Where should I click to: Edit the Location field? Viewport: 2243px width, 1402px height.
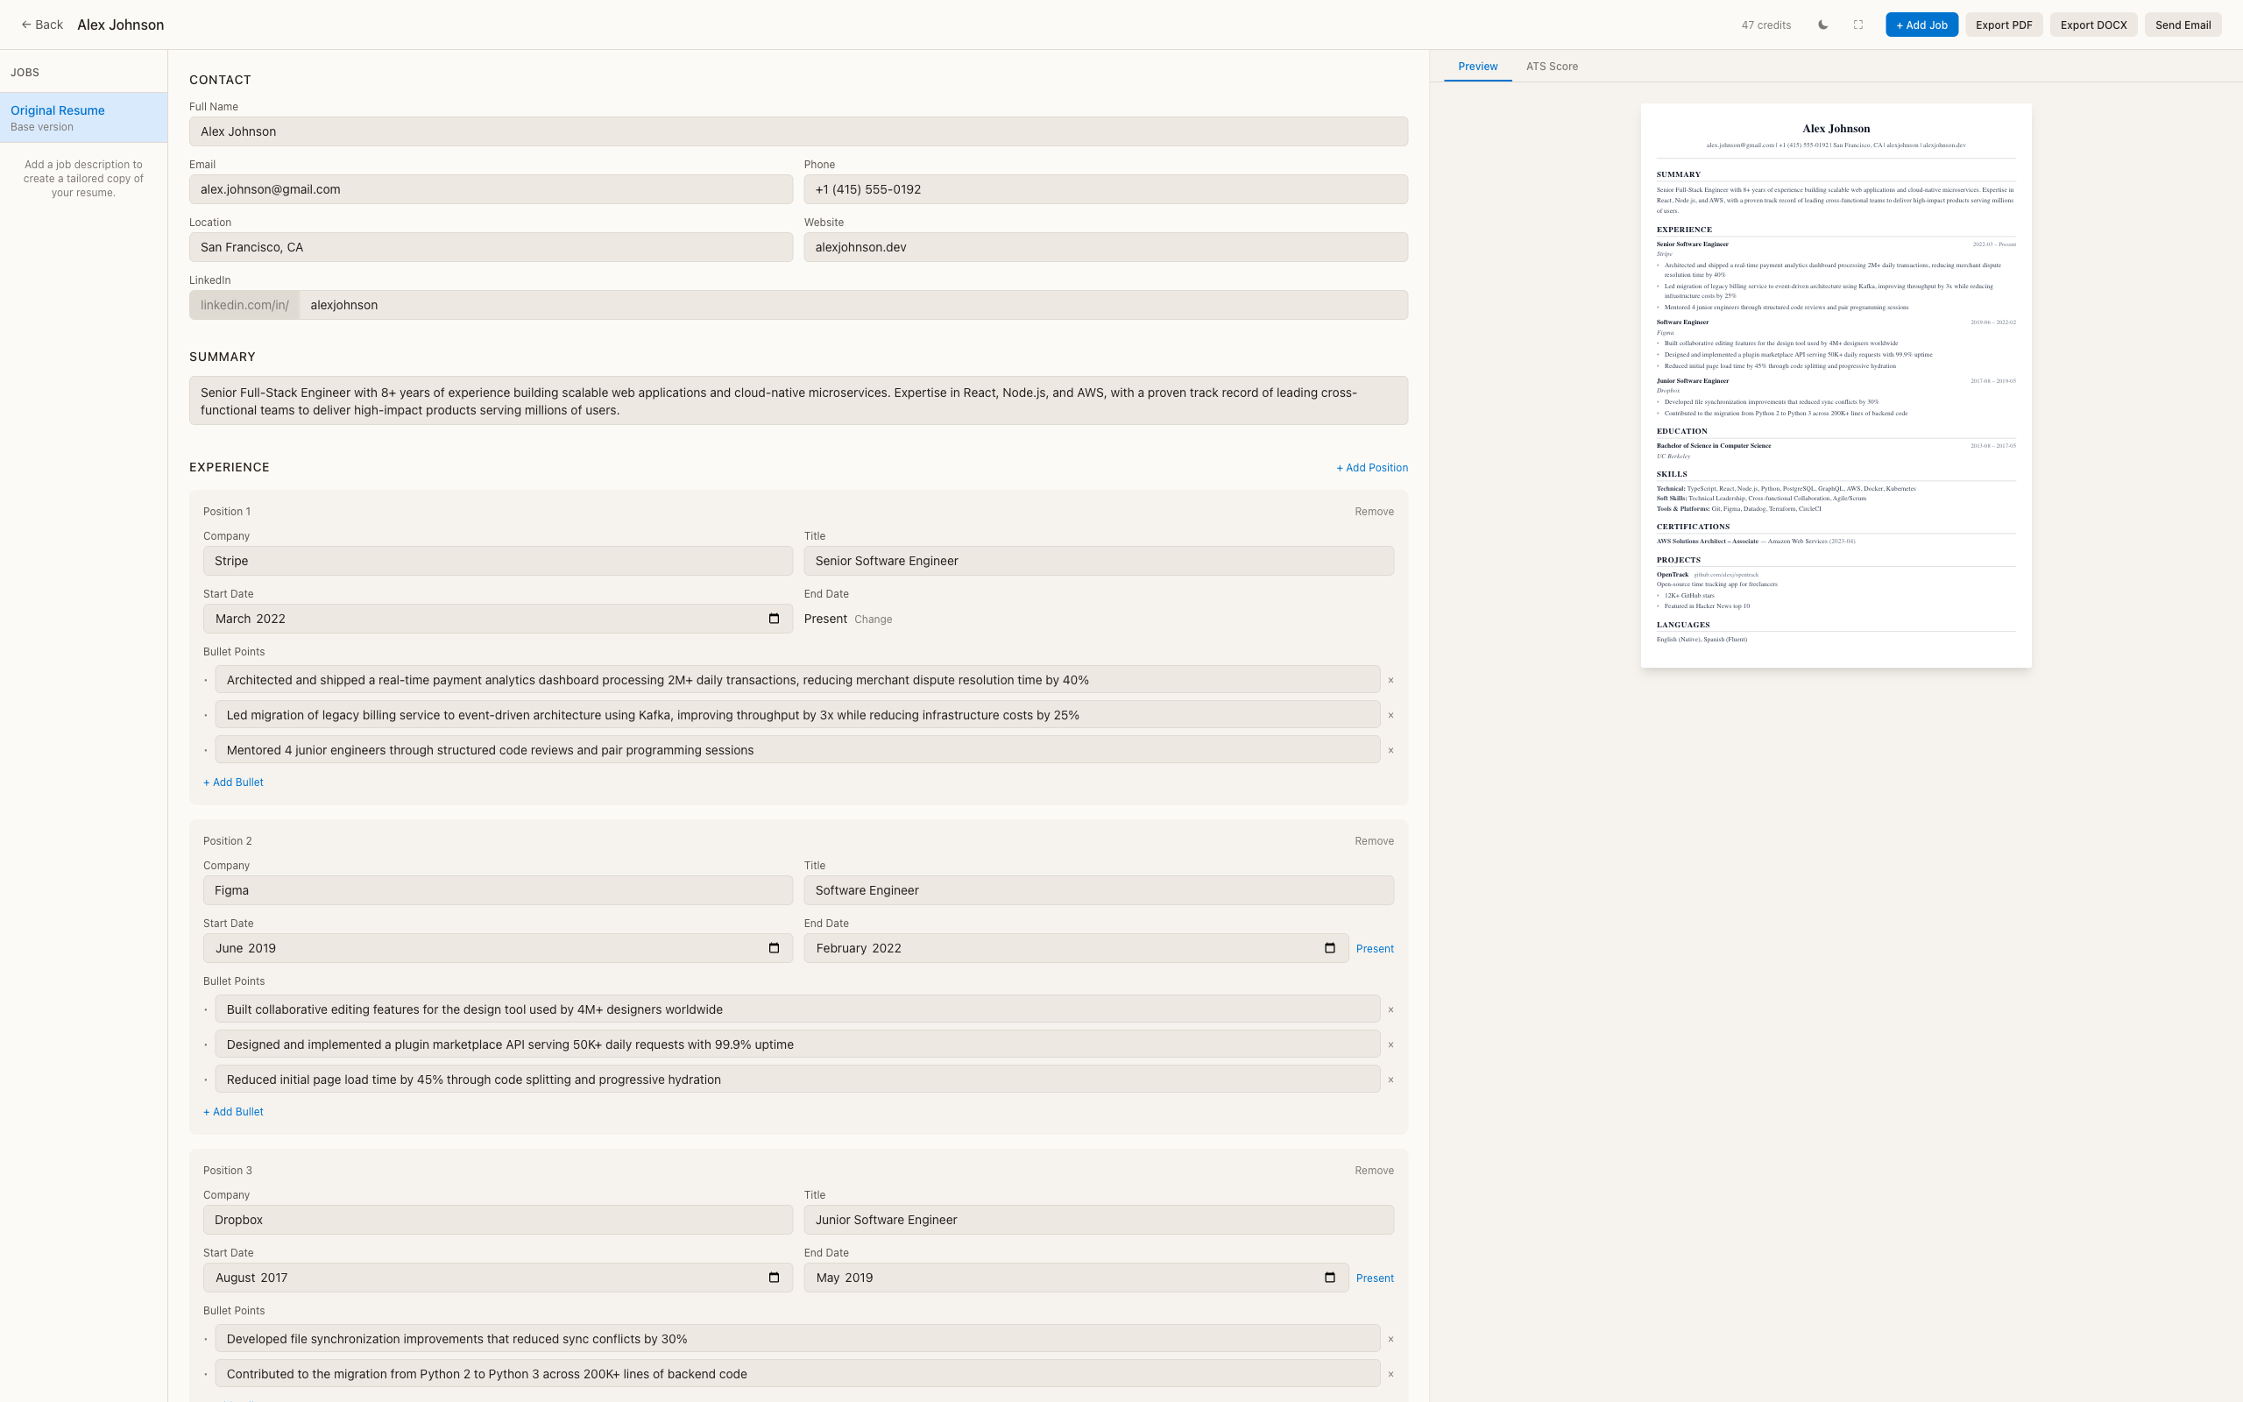(x=491, y=246)
